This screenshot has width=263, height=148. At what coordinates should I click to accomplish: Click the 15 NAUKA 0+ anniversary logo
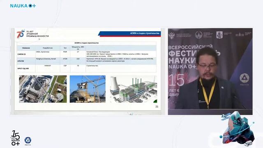pyautogui.click(x=16, y=138)
